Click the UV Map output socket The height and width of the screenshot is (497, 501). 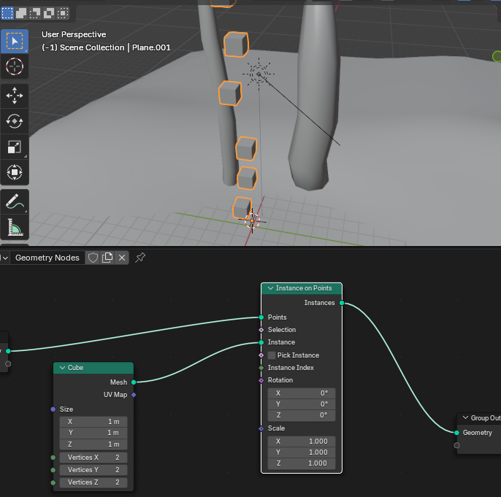(x=134, y=395)
